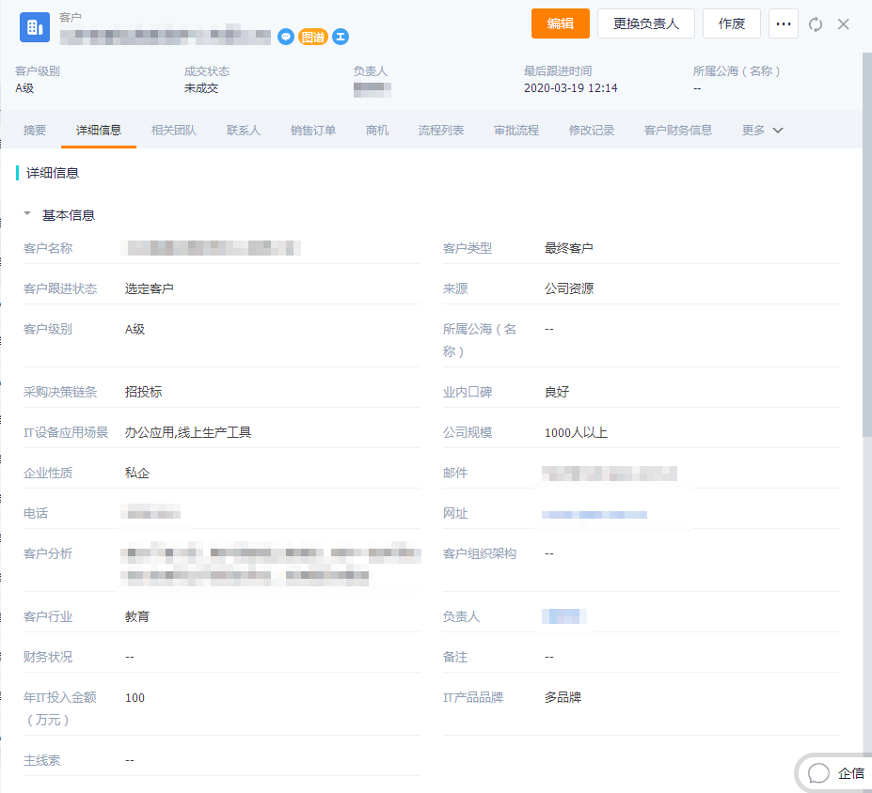The height and width of the screenshot is (793, 872).
Task: Open the 联系人 tab
Action: 243,130
